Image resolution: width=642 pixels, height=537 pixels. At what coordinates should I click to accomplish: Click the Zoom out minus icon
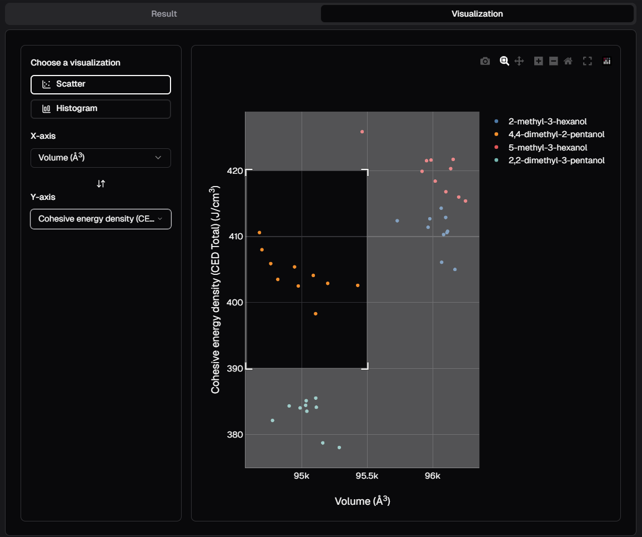coord(553,61)
